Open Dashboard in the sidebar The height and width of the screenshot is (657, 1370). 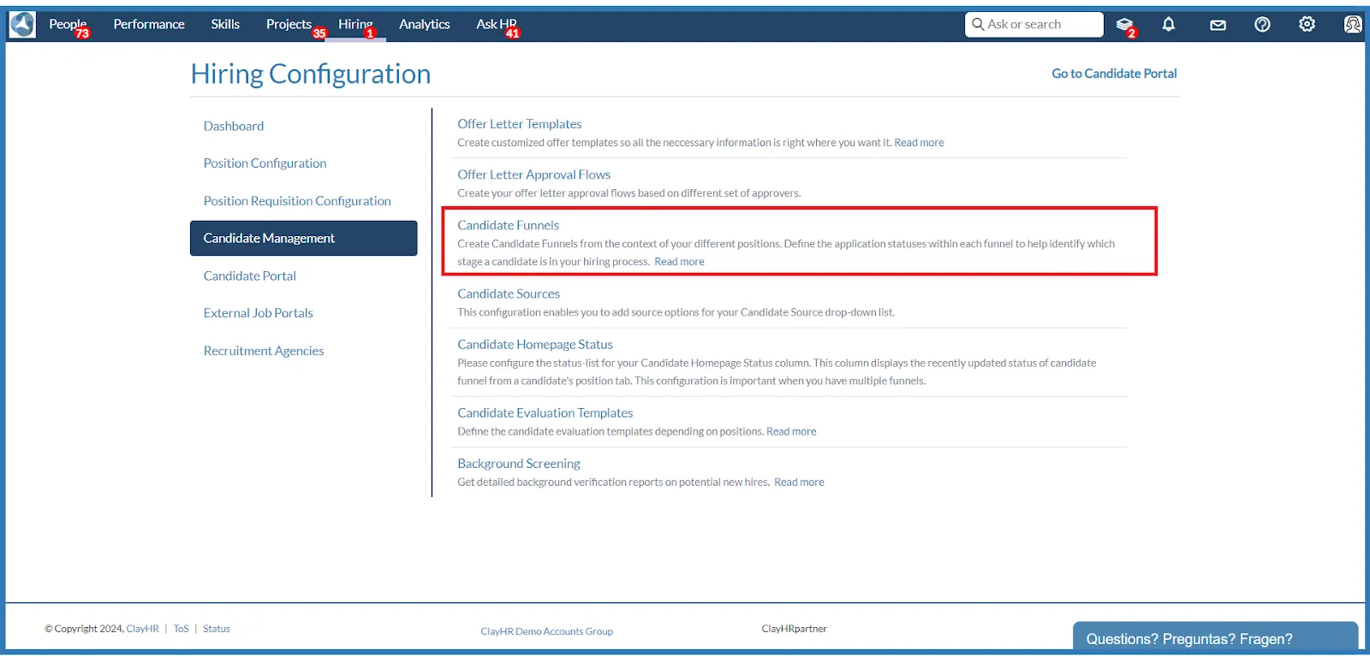point(234,126)
